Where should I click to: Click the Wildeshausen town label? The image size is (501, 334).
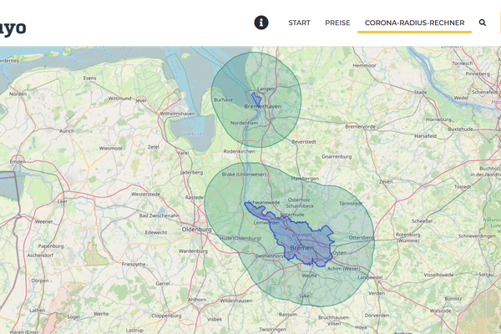pyautogui.click(x=236, y=301)
